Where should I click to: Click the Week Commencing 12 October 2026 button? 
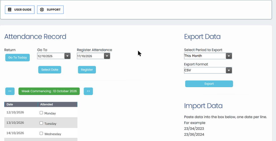(49, 91)
